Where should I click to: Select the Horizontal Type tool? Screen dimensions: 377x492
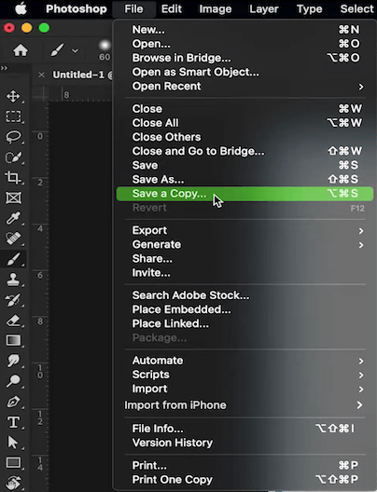13,422
